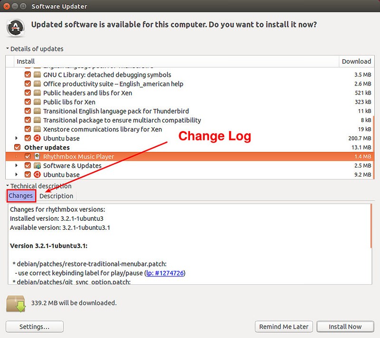Click 'Available version: 3.2.1-1ubuntu3.1' line
The height and width of the screenshot is (338, 380).
click(x=60, y=227)
